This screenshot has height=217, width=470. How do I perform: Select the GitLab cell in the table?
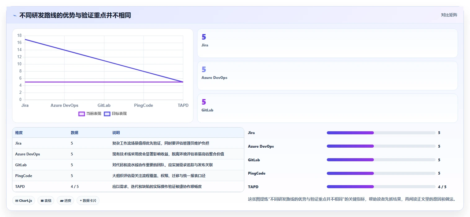pos(21,165)
